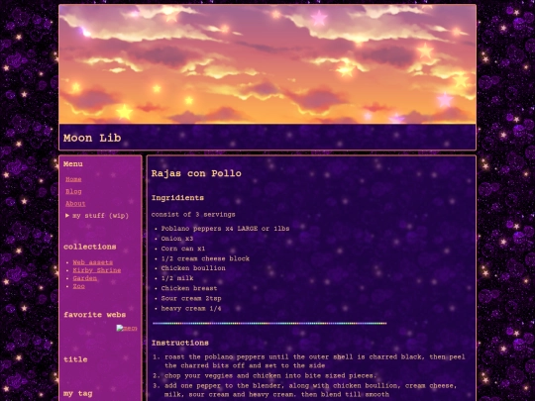This screenshot has height=401, width=535.
Task: Click the '1/2 cream cheese block' item
Action: pos(205,258)
